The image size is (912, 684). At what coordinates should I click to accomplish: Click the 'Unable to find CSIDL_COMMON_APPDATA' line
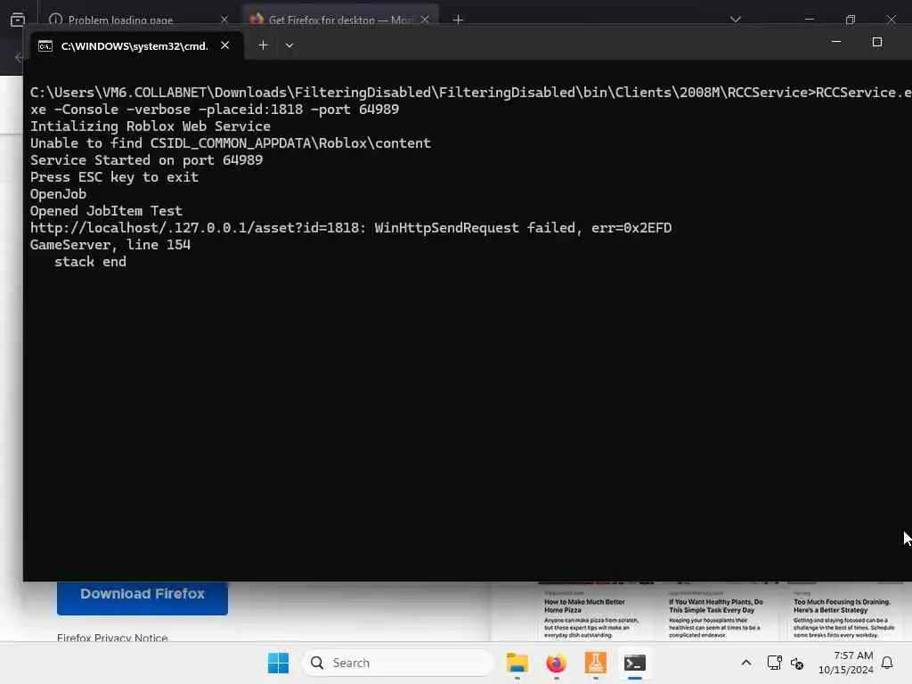231,143
